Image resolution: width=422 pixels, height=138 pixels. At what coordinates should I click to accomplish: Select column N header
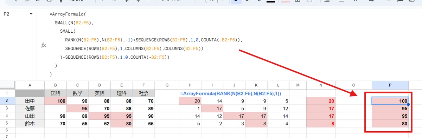[x=321, y=85]
